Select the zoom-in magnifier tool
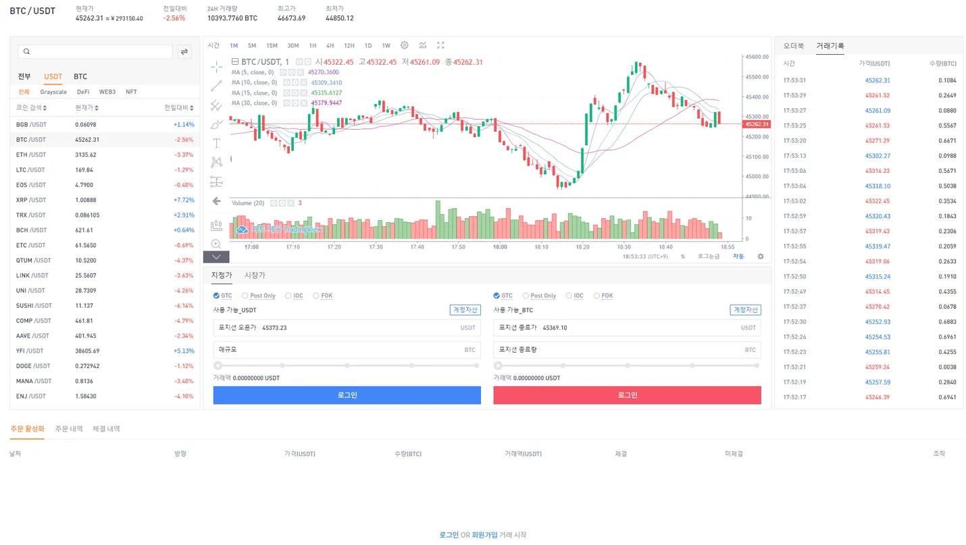 (x=216, y=244)
